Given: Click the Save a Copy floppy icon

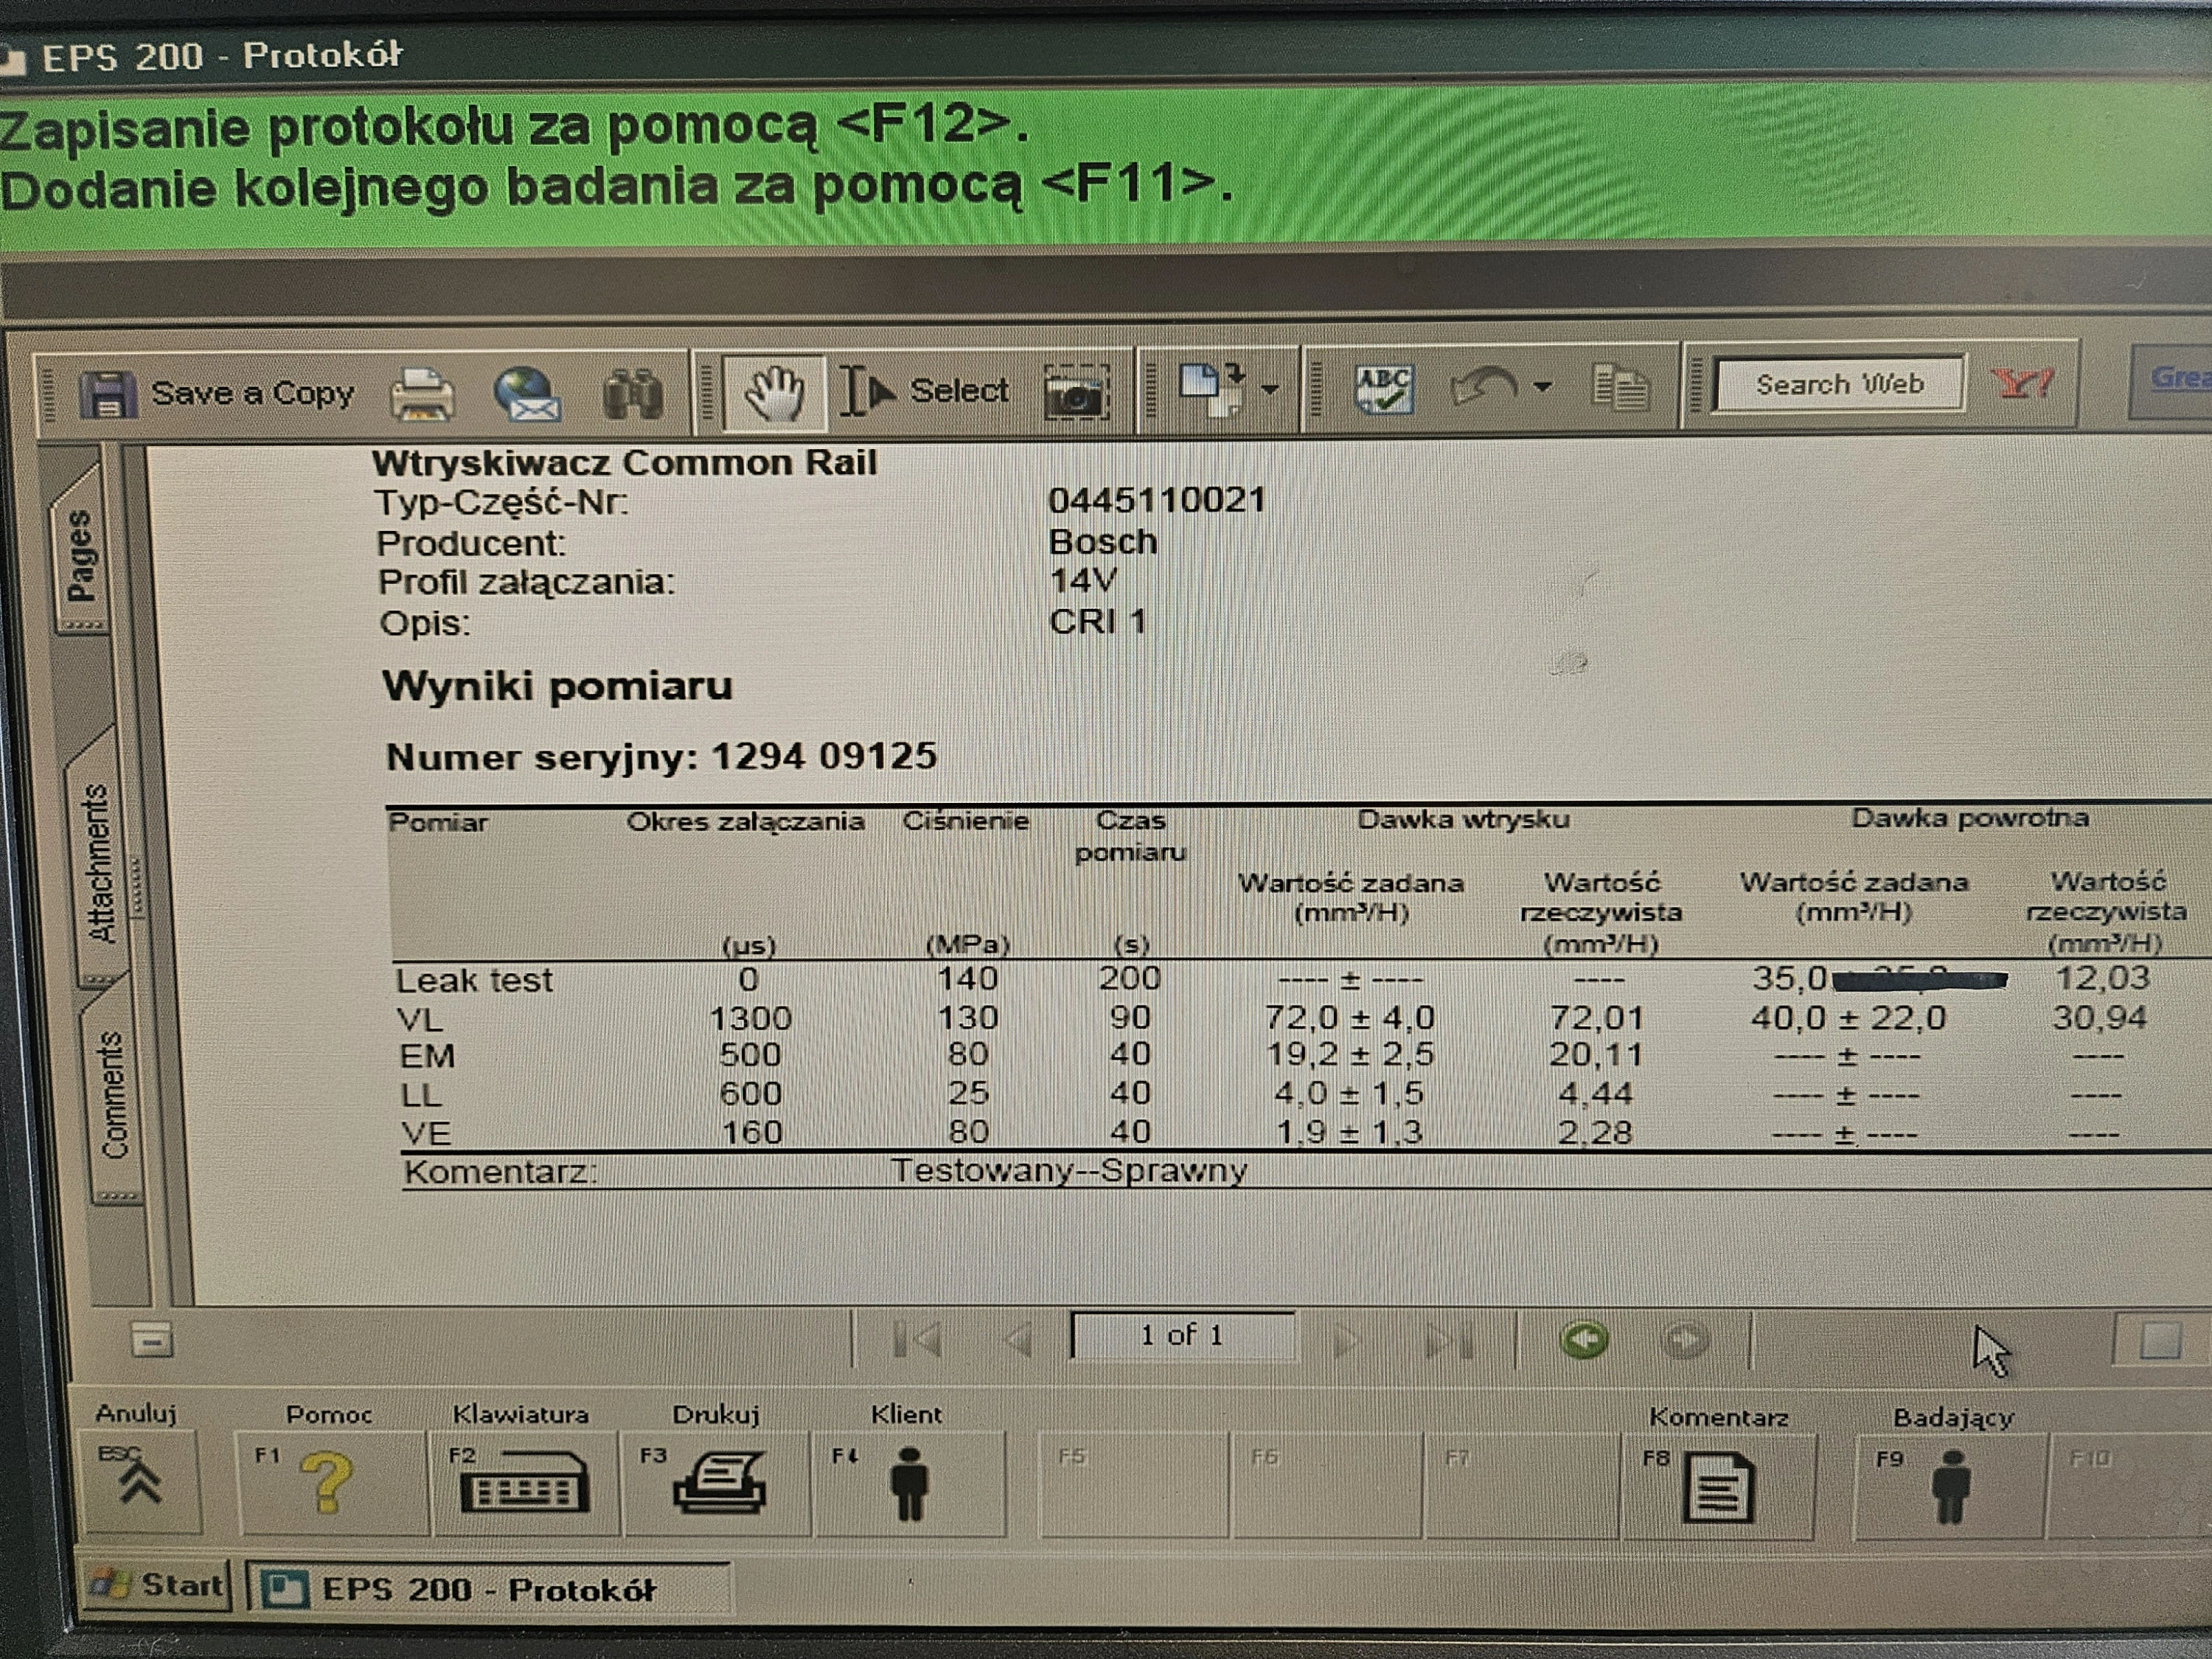Looking at the screenshot, I should point(107,394).
